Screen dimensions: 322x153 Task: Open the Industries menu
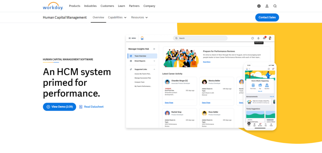(90, 6)
